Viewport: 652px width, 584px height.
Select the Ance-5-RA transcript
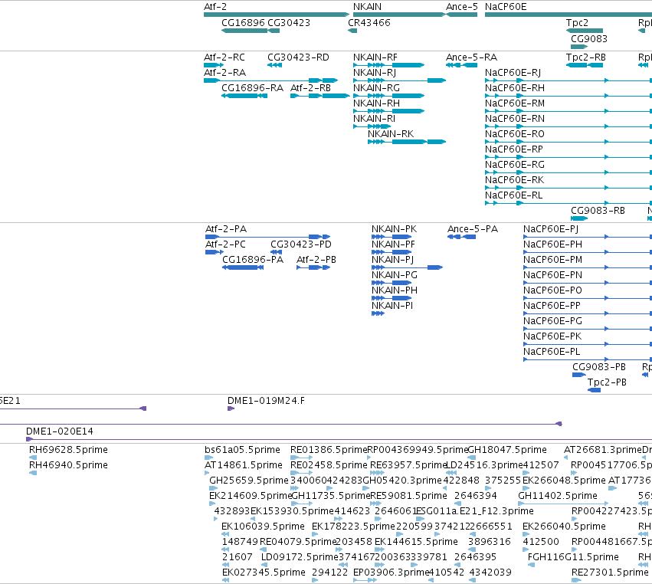[461, 65]
